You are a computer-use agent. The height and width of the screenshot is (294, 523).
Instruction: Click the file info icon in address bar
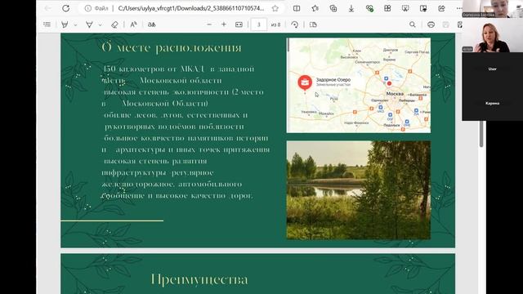[x=87, y=8]
